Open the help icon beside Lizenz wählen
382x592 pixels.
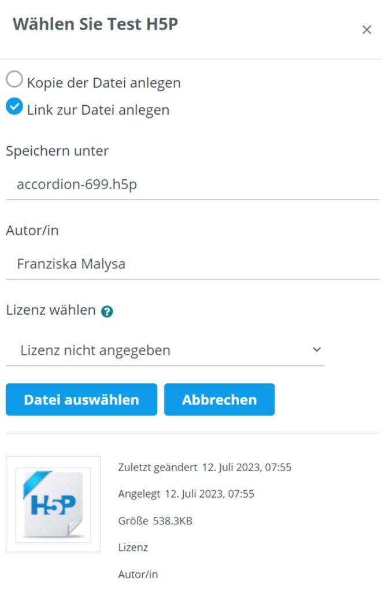(107, 312)
